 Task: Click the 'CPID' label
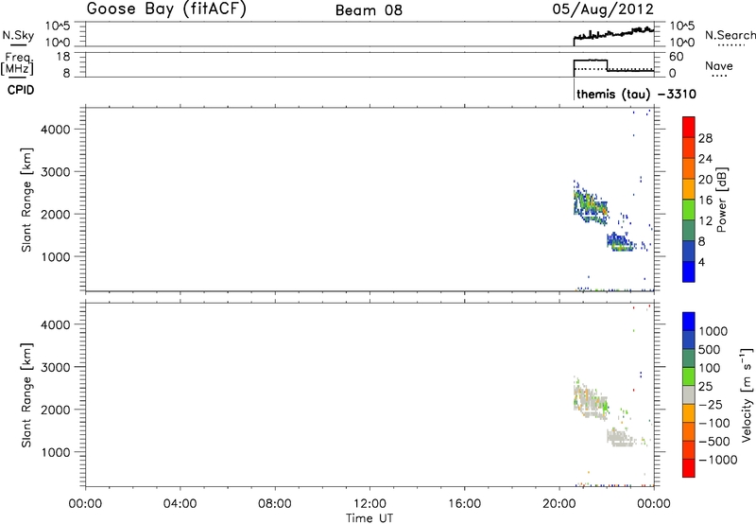tap(21, 90)
